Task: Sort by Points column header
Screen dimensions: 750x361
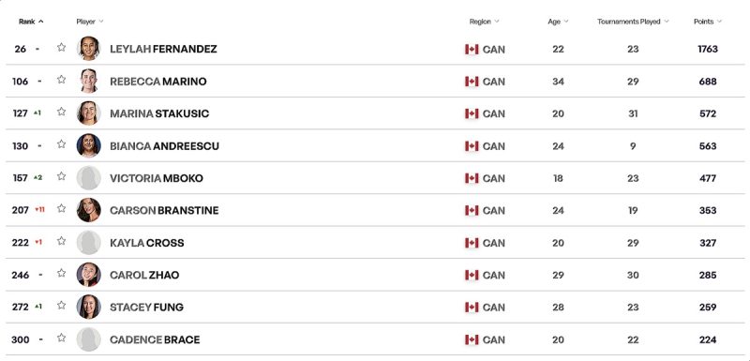Action: tap(708, 22)
